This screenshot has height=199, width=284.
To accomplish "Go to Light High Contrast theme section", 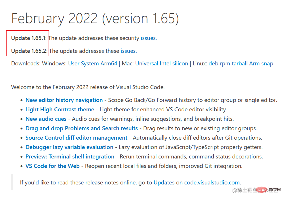I will tap(60, 109).
